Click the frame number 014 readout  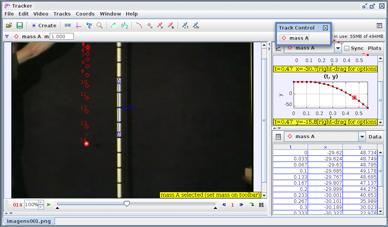coord(17,205)
